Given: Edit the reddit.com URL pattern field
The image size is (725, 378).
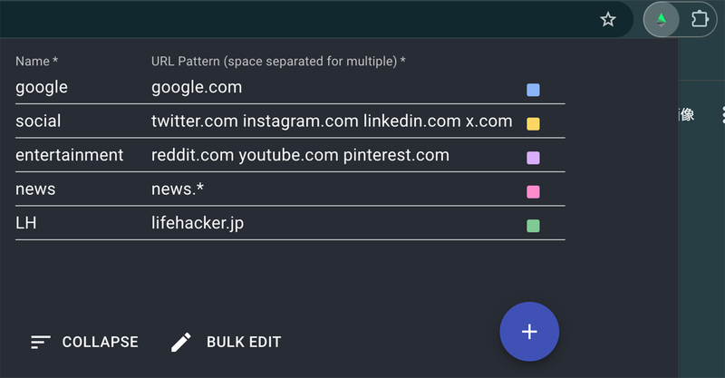Looking at the screenshot, I should pyautogui.click(x=332, y=155).
